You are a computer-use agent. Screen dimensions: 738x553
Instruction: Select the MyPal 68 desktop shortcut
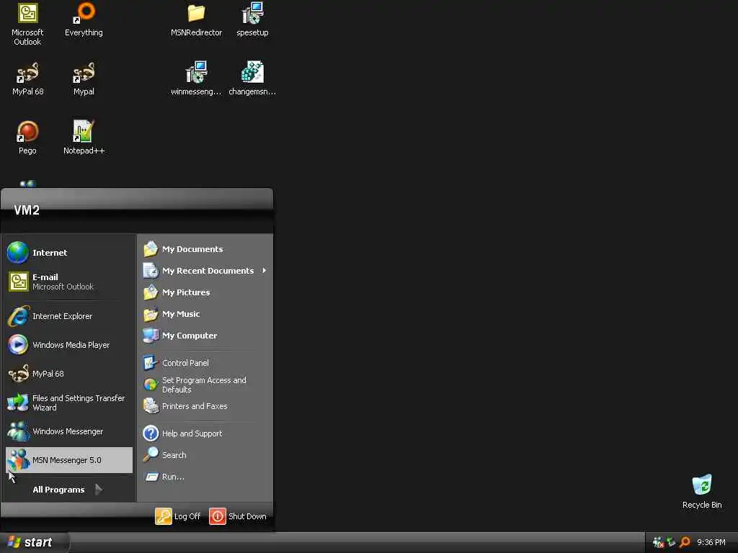click(28, 79)
